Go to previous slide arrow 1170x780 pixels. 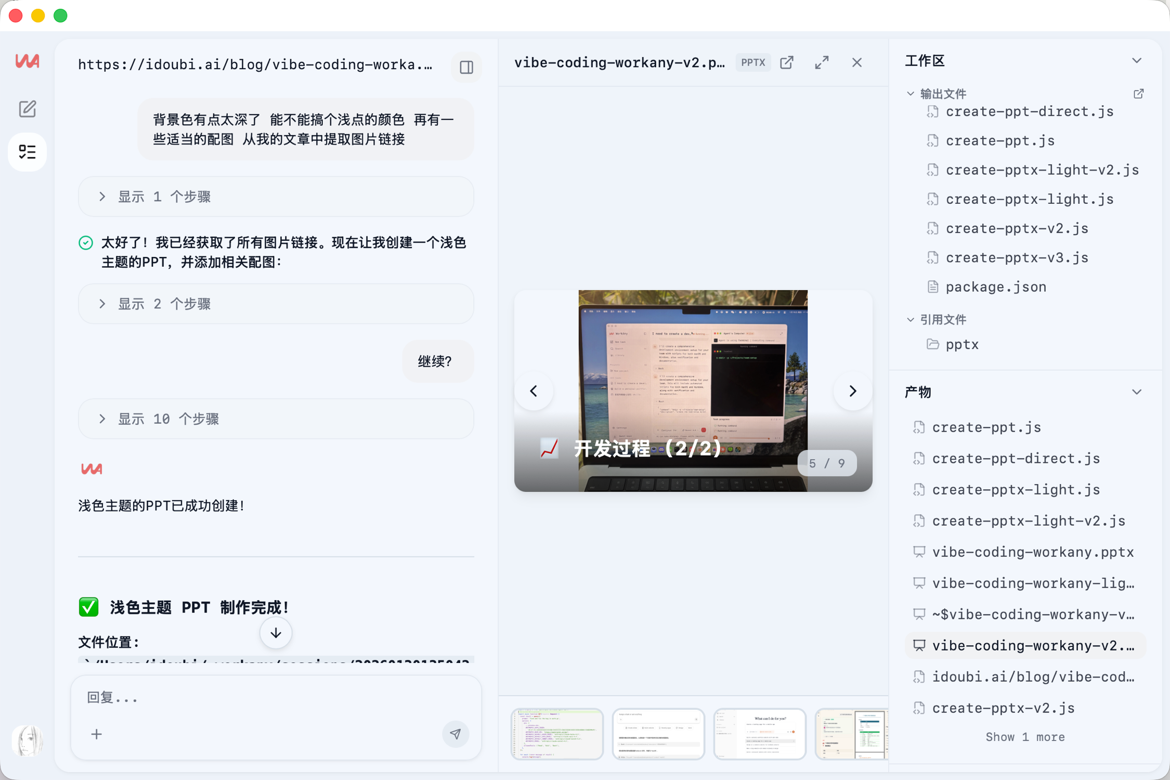click(x=534, y=391)
